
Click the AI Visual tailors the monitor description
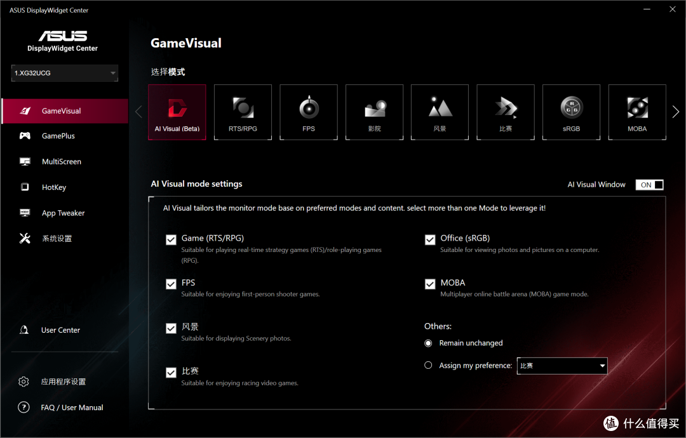[354, 208]
